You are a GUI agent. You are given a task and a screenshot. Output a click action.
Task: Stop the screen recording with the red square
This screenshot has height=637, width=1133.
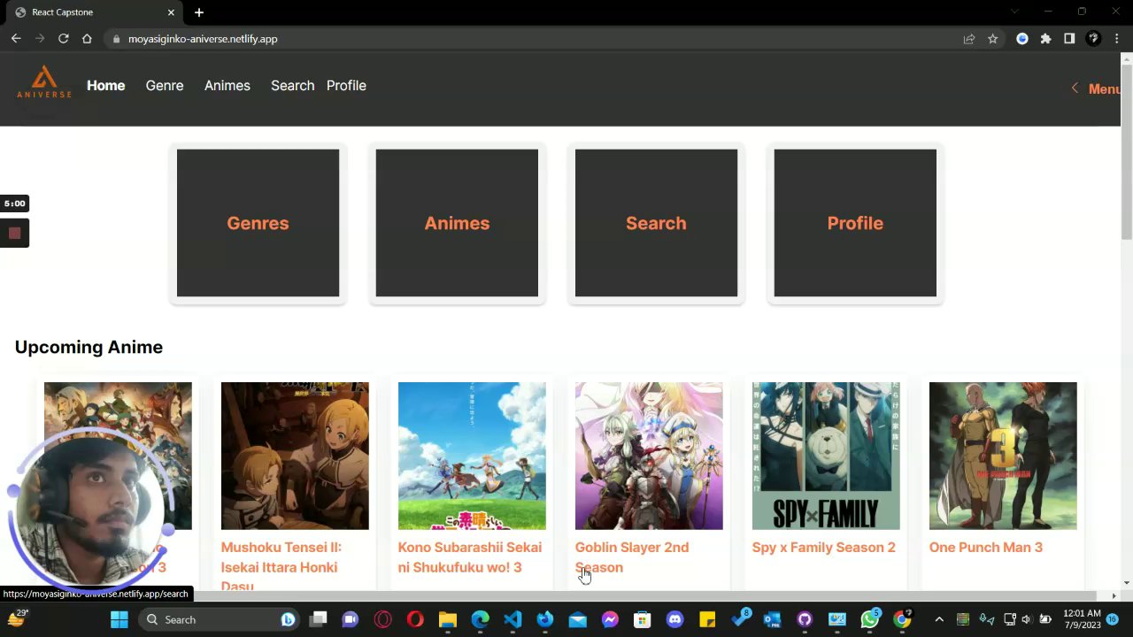[14, 234]
